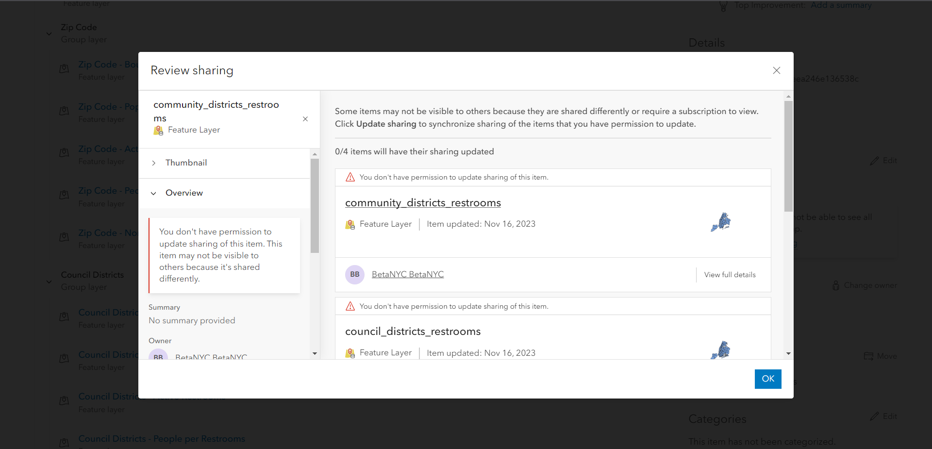Click the feature layer icon beside Council Districts - People per Restrooms
This screenshot has width=932, height=449.
pyautogui.click(x=64, y=442)
